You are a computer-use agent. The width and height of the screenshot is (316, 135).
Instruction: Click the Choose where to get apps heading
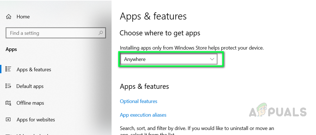160,33
